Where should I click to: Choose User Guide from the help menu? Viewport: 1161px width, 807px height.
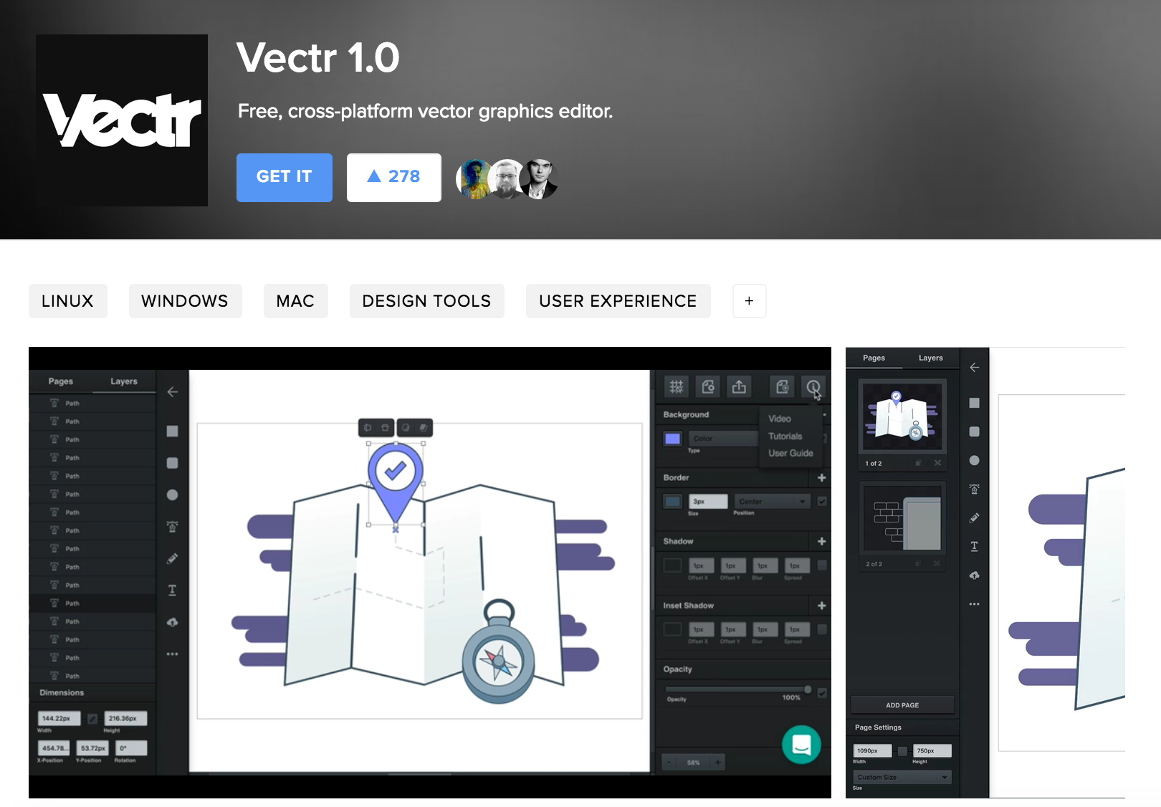coord(790,453)
